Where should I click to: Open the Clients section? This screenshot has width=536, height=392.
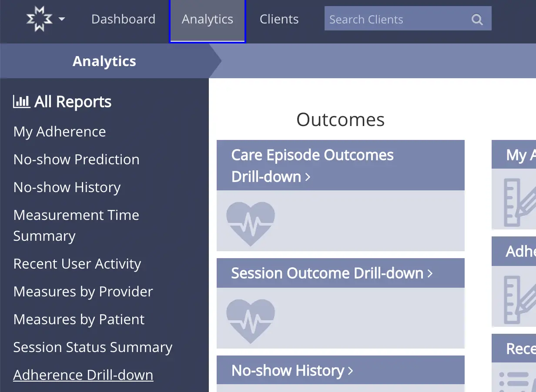point(279,19)
